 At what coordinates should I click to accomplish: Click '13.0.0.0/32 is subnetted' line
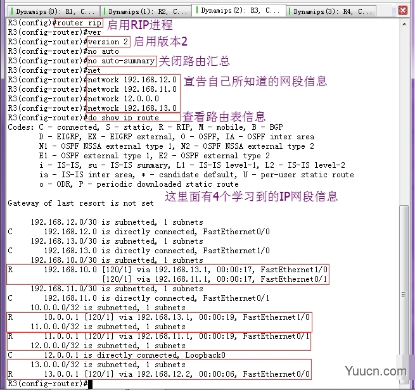click(x=108, y=365)
